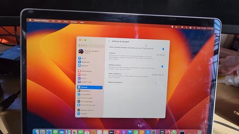Open the AirDrop No One dropdown
Screen dimensions: 239x134
[x=161, y=55]
